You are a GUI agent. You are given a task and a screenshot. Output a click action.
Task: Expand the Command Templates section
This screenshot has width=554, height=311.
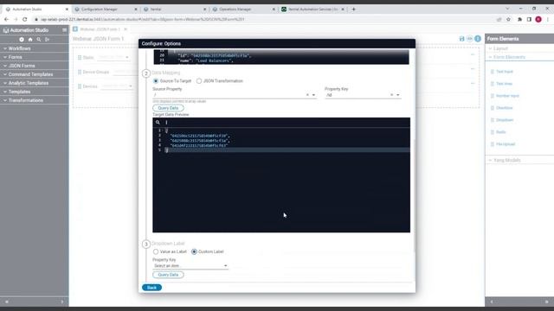point(35,74)
